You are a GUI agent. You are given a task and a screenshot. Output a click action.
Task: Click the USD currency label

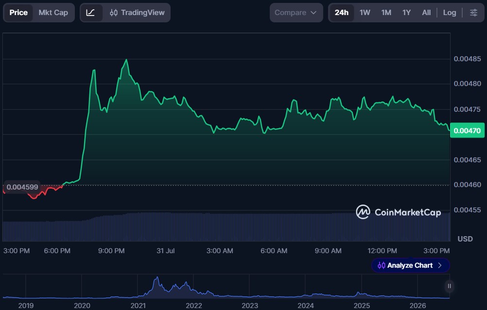(465, 239)
